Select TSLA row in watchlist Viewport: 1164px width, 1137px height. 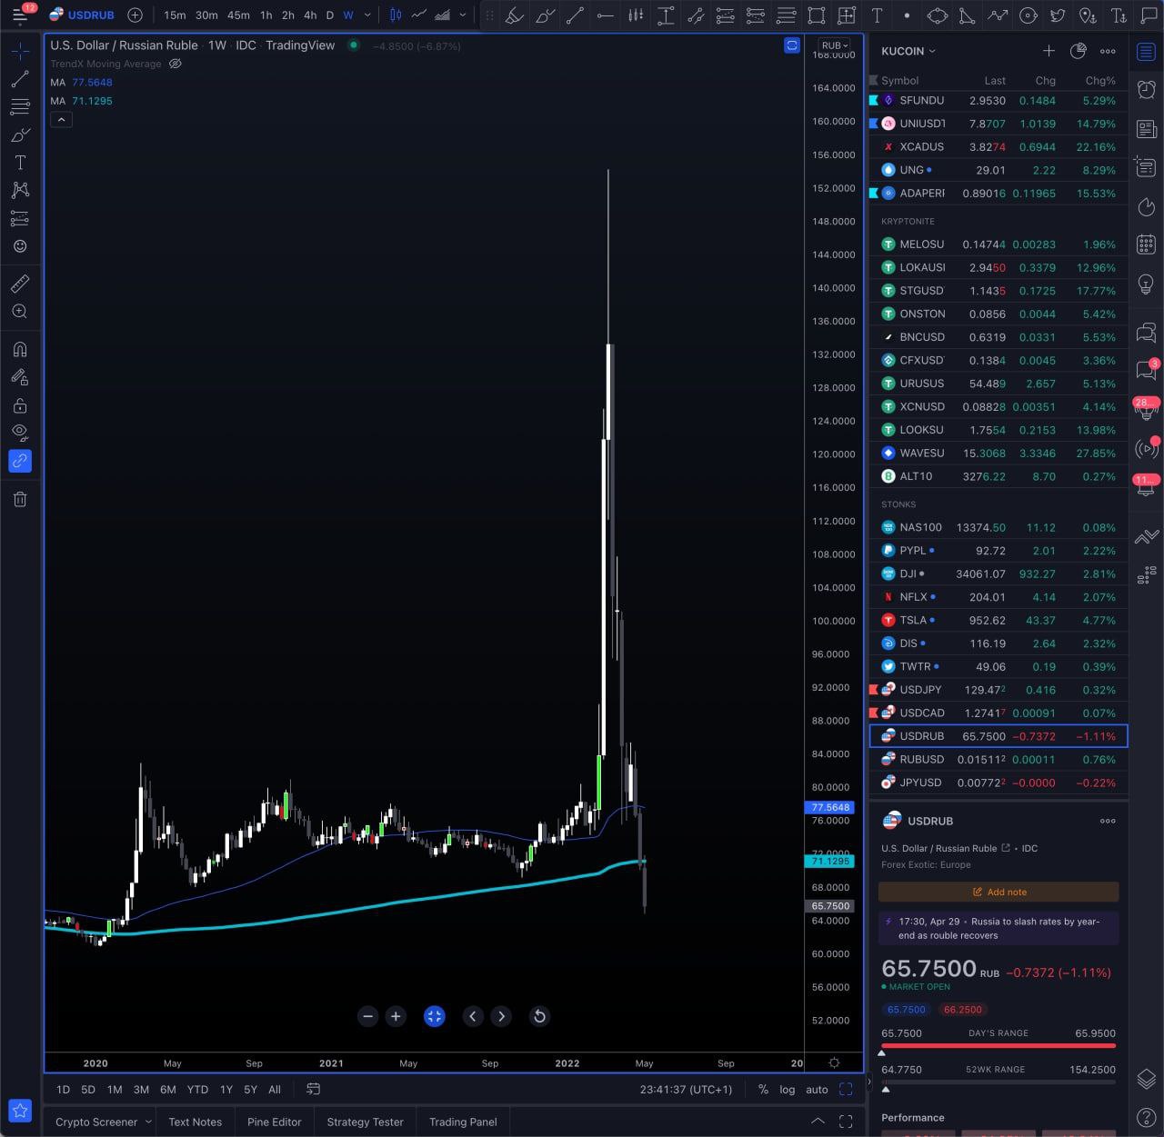998,620
